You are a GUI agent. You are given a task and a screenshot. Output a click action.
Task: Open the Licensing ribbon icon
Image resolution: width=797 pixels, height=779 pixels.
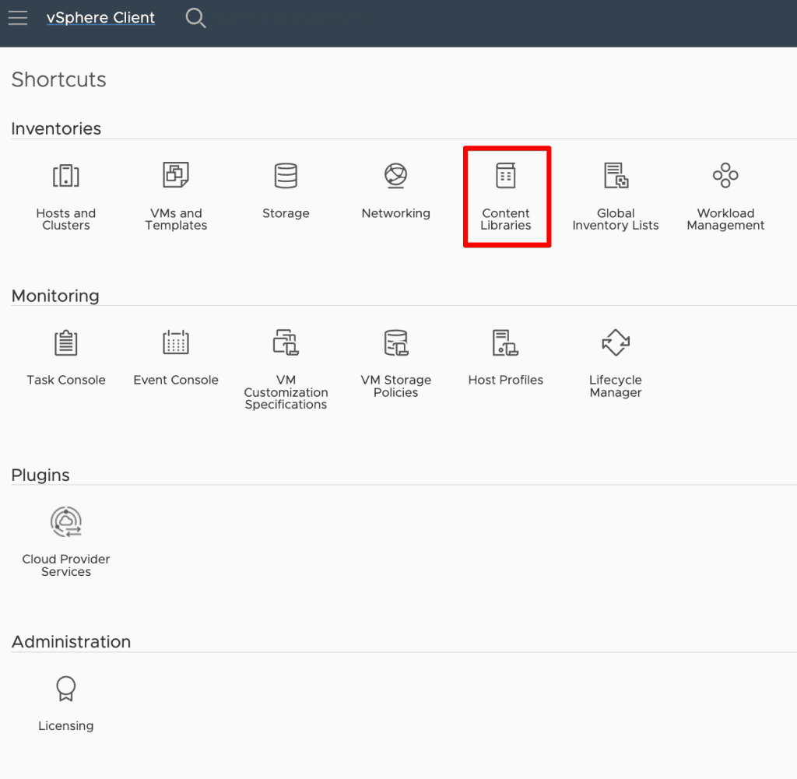(66, 689)
